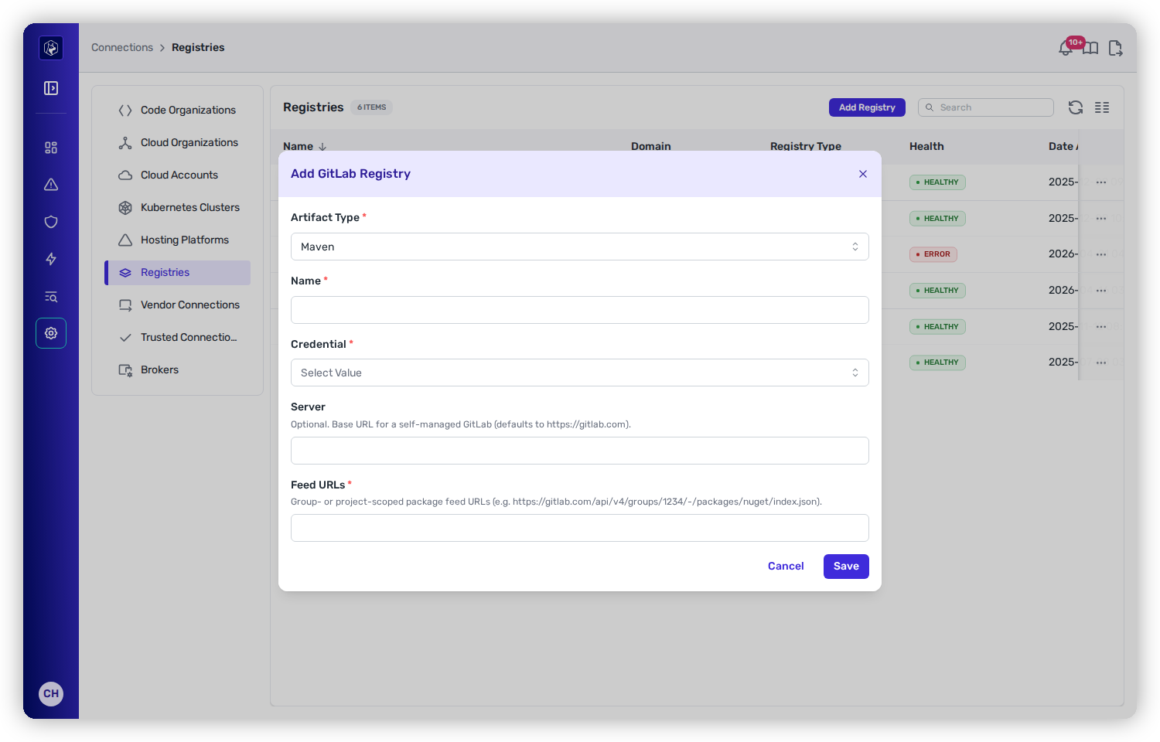Refresh the registries list
This screenshot has width=1160, height=742.
coord(1076,107)
